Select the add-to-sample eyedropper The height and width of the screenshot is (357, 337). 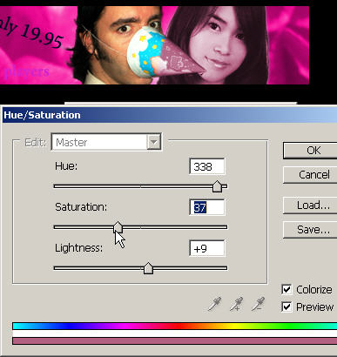(x=236, y=304)
